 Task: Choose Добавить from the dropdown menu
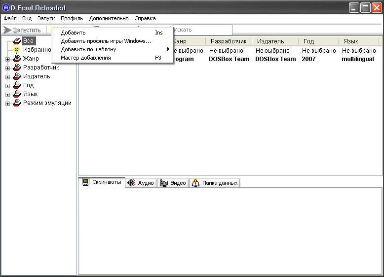(x=112, y=33)
